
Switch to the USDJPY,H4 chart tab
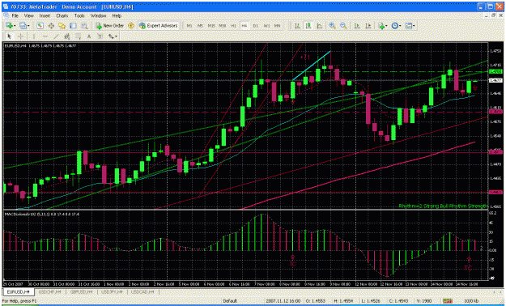(112, 291)
